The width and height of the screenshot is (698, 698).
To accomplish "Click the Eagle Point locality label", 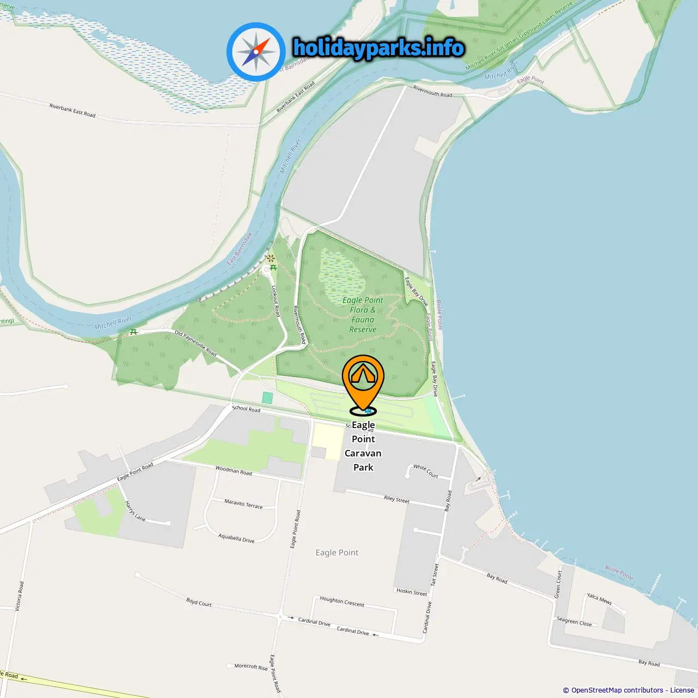I will coord(337,552).
